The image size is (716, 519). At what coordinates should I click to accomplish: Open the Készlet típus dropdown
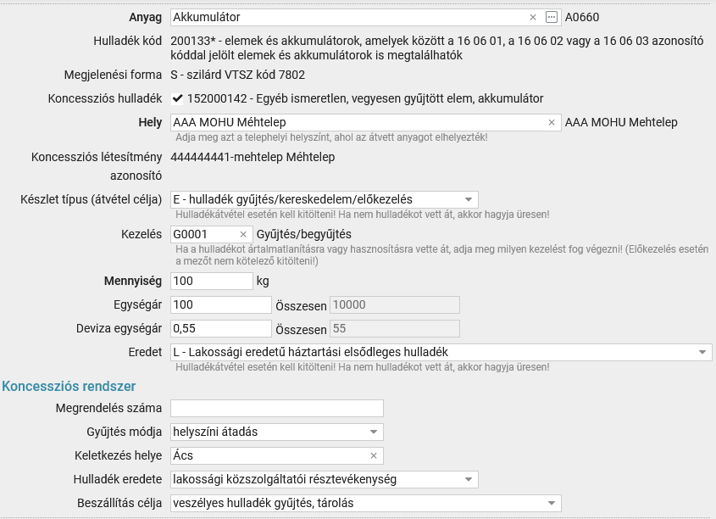click(325, 199)
